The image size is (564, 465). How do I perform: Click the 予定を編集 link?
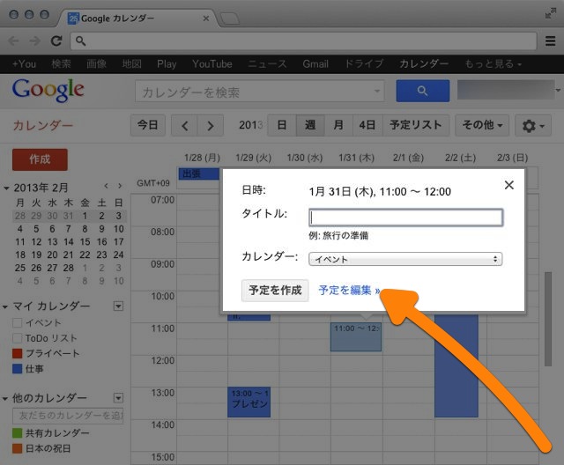(x=349, y=291)
